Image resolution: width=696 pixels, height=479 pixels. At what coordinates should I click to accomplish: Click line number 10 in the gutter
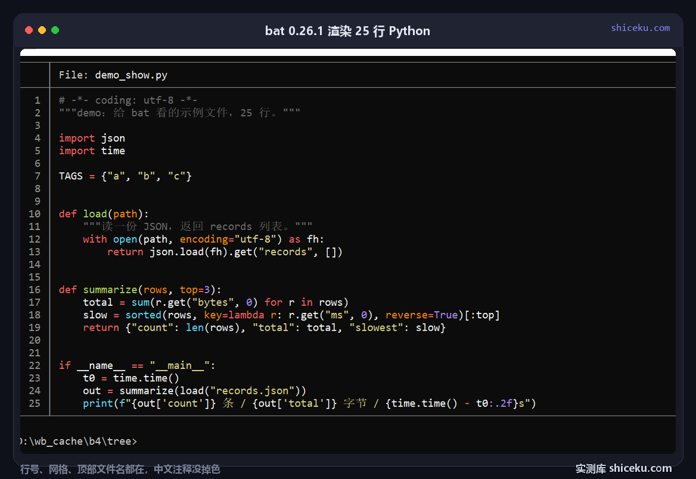click(35, 214)
